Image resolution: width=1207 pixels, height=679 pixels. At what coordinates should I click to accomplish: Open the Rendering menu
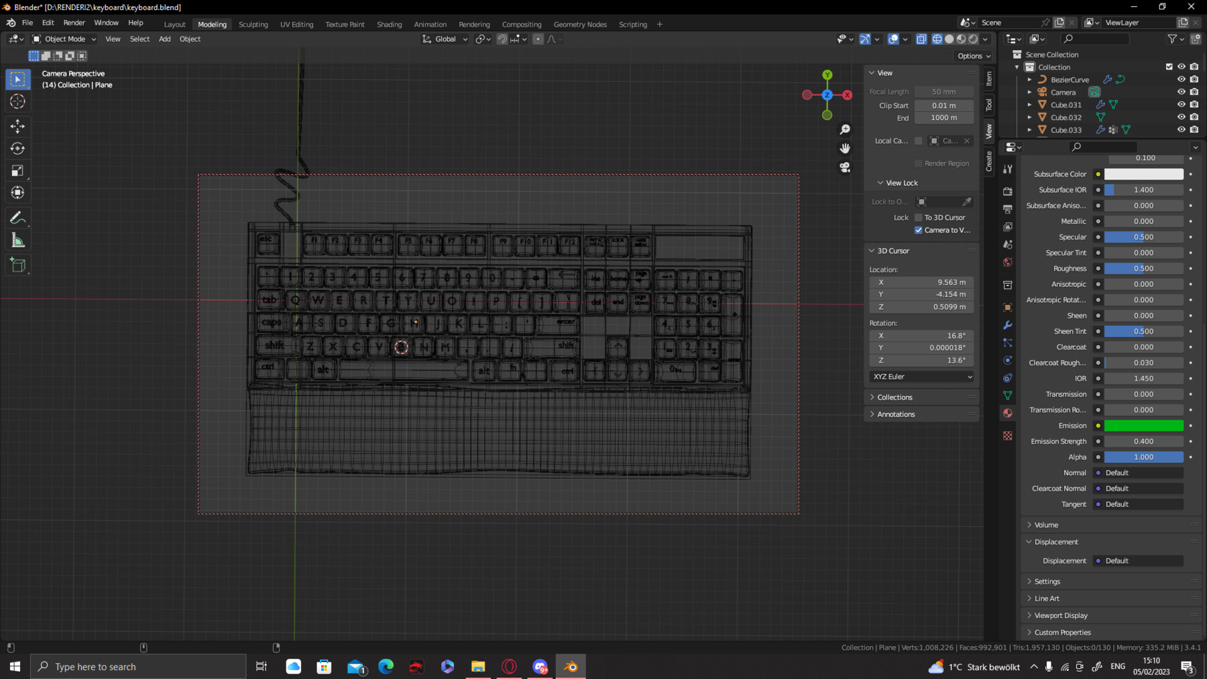pyautogui.click(x=474, y=24)
